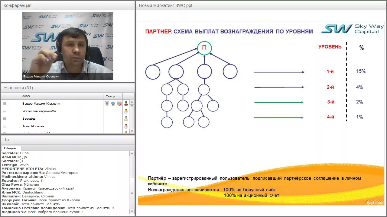This screenshot has height=217, width=387.
Task: Click presenter name caption under video
Action: 41,77
